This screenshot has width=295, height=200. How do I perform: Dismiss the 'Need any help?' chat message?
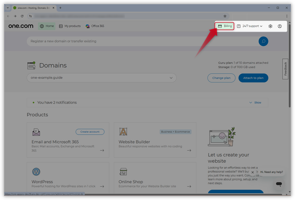[252, 172]
